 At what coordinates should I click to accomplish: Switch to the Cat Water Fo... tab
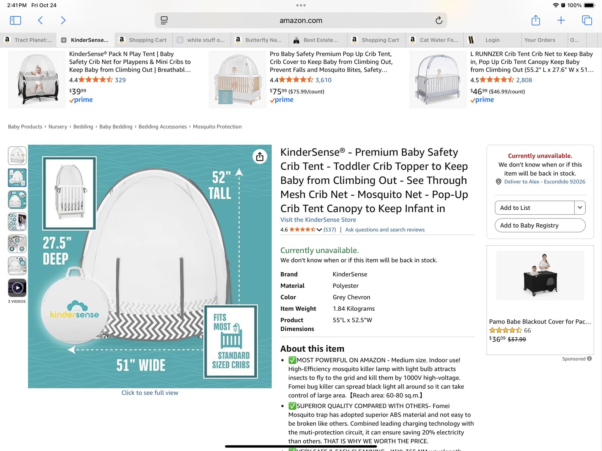439,40
